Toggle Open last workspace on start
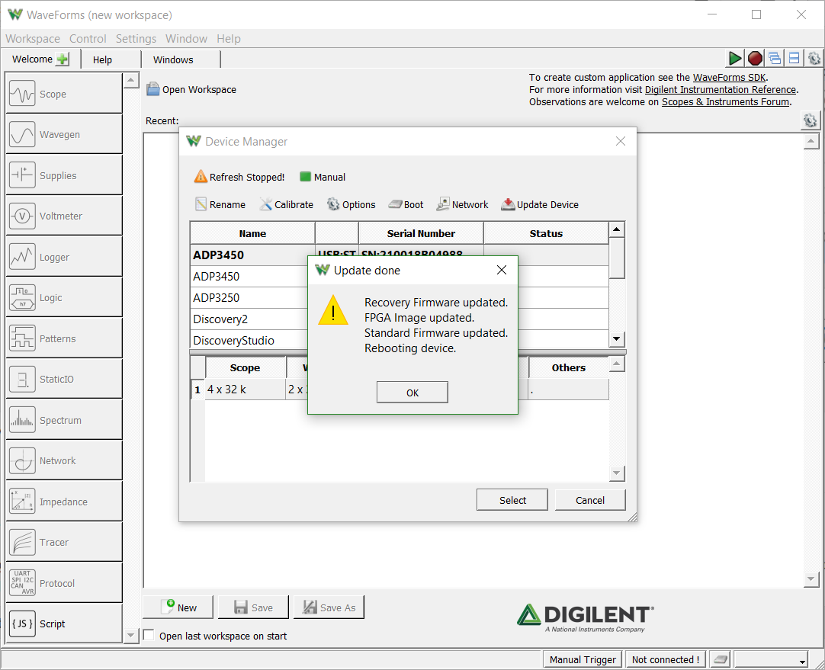 (149, 635)
